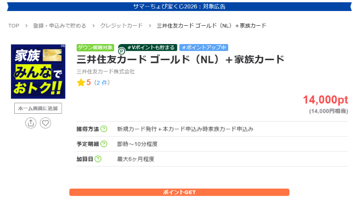This screenshot has height=200, width=354.
Task: Click the orange ポイントGET button
Action: click(179, 192)
